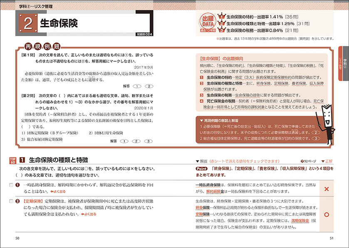Screen dimensions: 349x248
Task: Tick the checkbox beside question ❷ 定期保険
Action: (11, 201)
